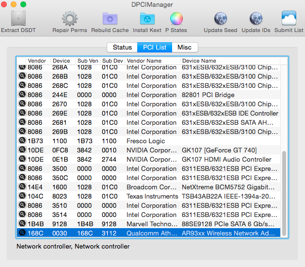Click magnifier icon on Broadcom row
Viewport: 305px width, 267px height.
22,186
